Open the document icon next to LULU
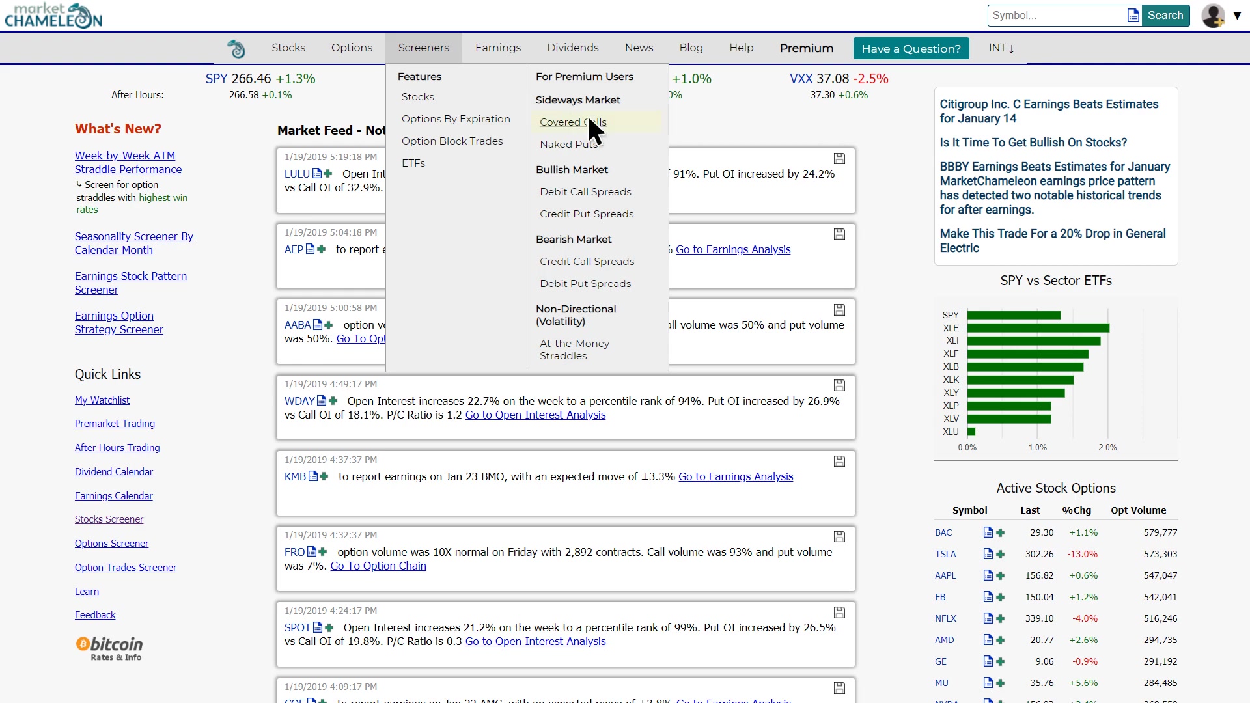The image size is (1250, 703). click(316, 174)
